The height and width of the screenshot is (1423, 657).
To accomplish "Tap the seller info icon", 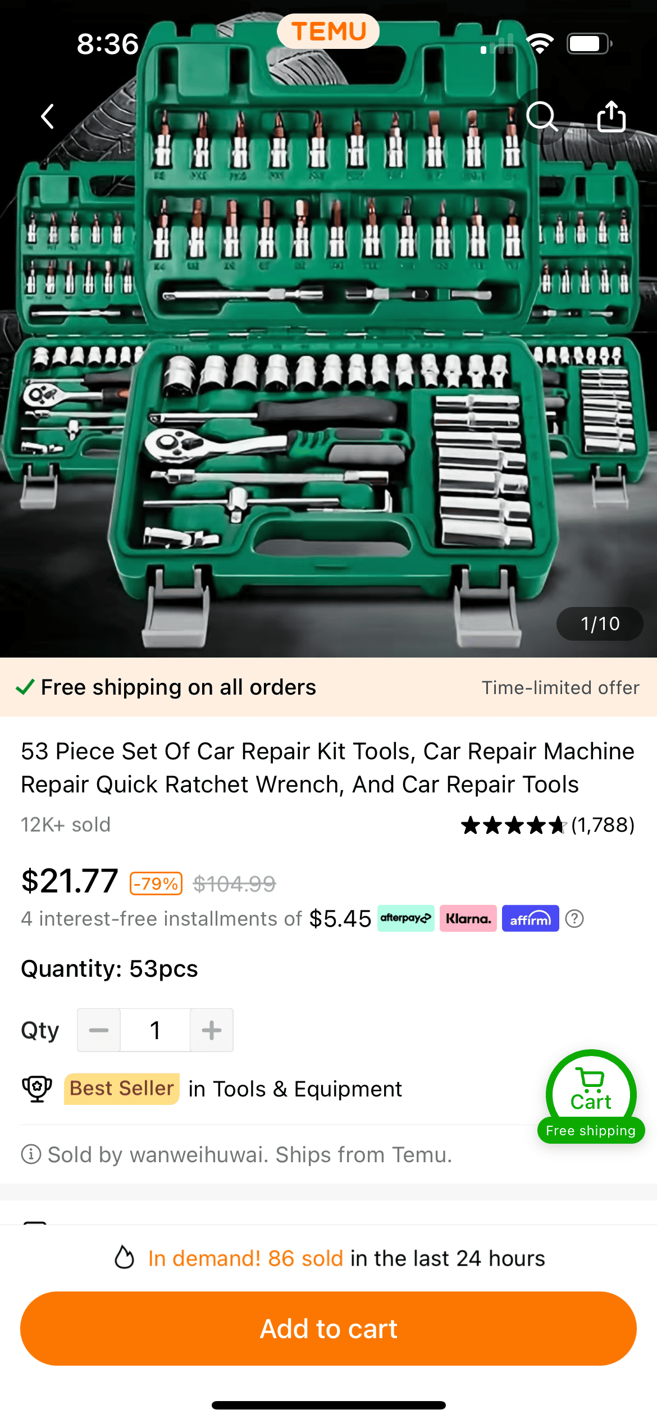I will [x=31, y=1154].
